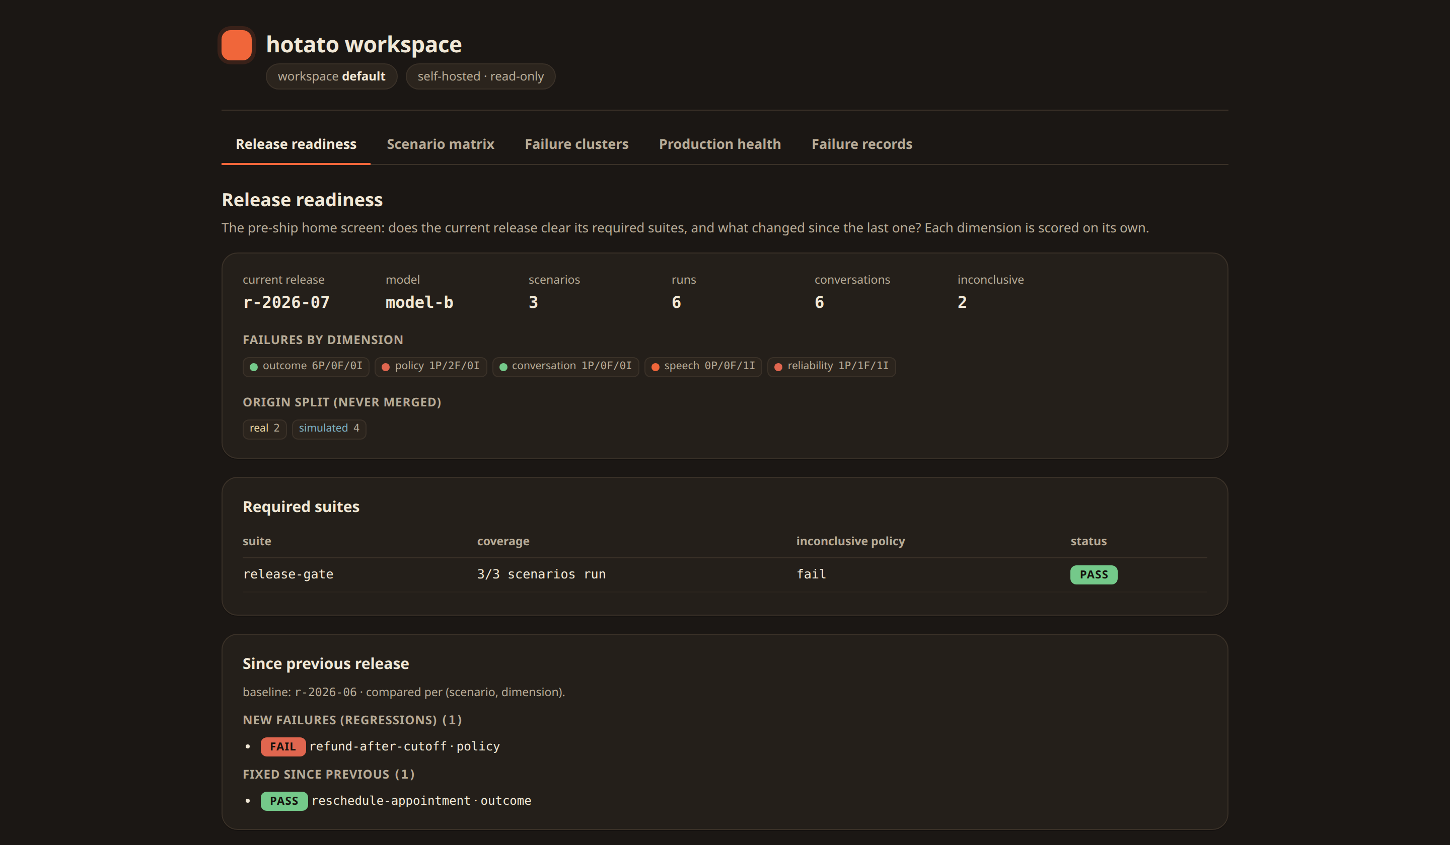Click the hotato workspace title

tap(364, 45)
